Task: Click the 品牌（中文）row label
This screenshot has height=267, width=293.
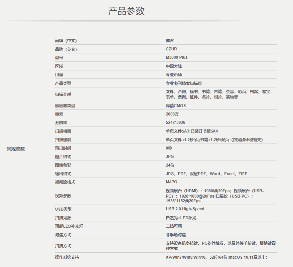Action: [65, 40]
